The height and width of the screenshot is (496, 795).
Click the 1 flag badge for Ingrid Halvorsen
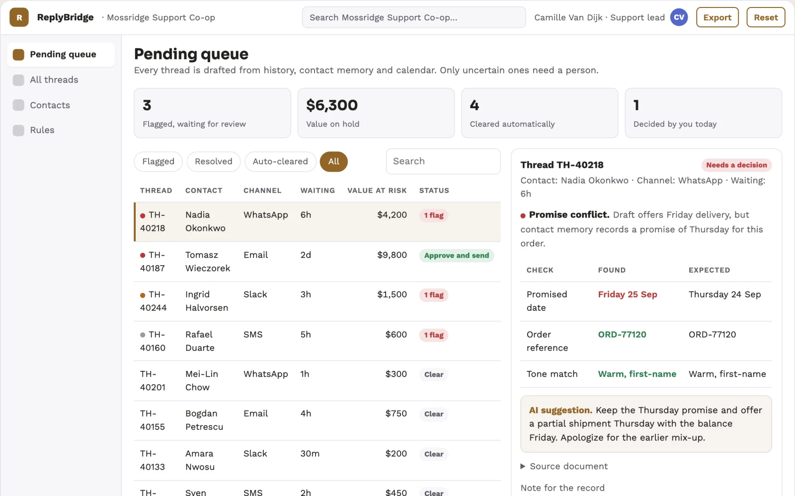[433, 295]
